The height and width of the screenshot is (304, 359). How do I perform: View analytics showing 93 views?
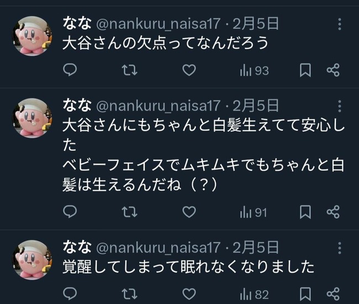pos(254,70)
